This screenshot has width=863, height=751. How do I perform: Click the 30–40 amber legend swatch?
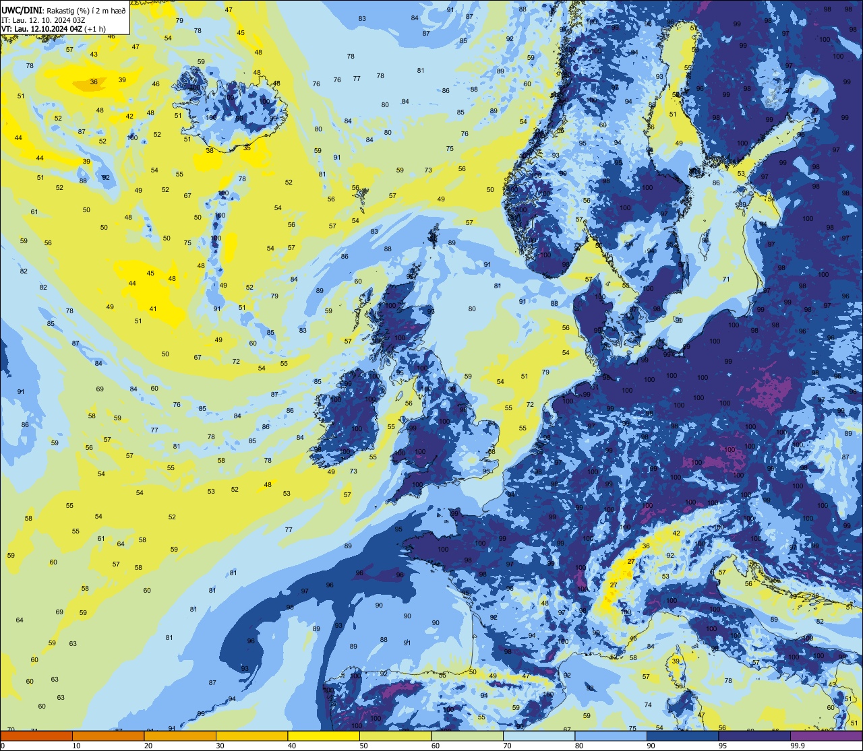tap(251, 736)
